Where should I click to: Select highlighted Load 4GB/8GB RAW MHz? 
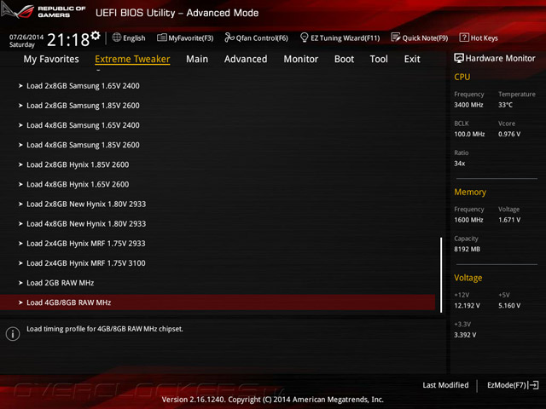218,302
